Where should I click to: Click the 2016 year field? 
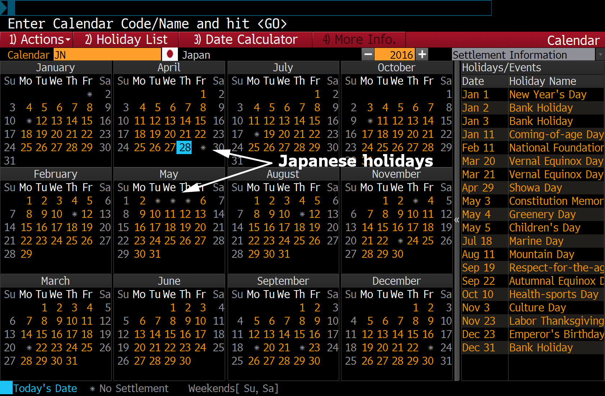[395, 55]
